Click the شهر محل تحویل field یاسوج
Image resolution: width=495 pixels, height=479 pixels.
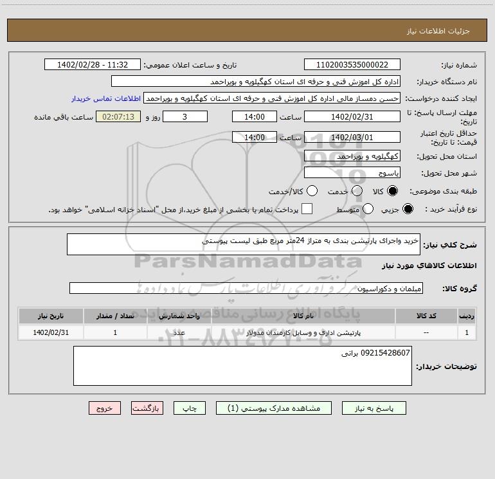[352, 172]
